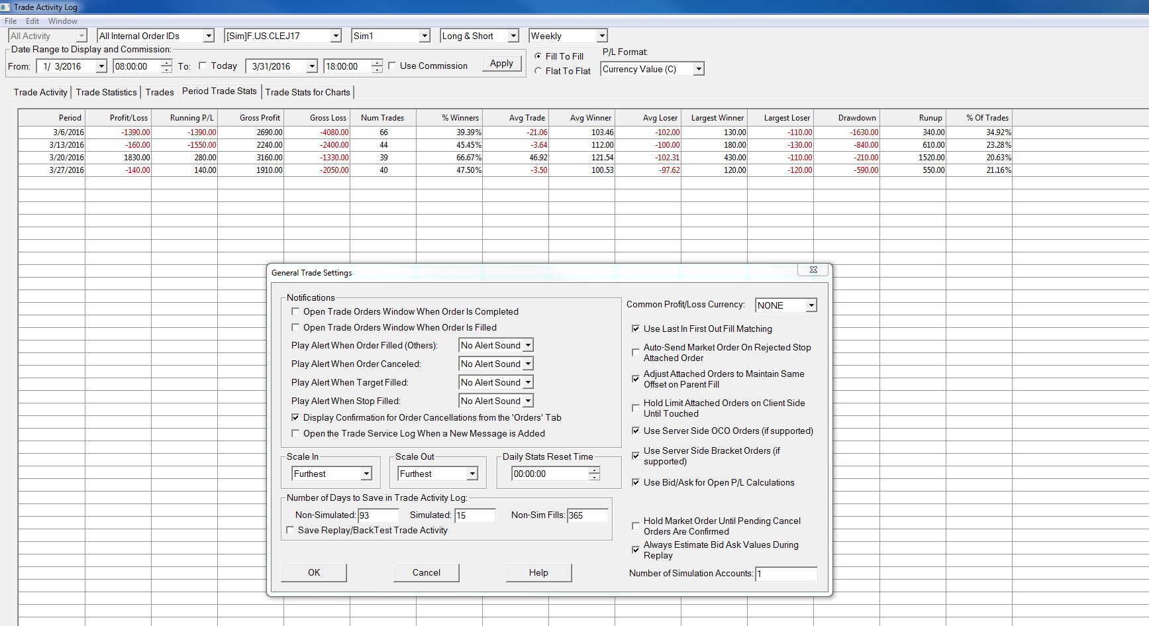Open the Edit menu

(x=32, y=21)
